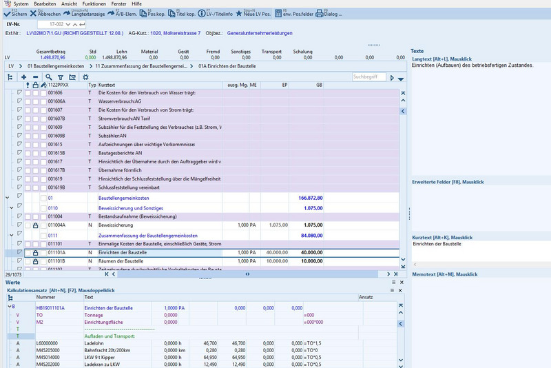This screenshot has height=368, width=551.
Task: Click into the Suchbegriff search field
Action: point(368,77)
